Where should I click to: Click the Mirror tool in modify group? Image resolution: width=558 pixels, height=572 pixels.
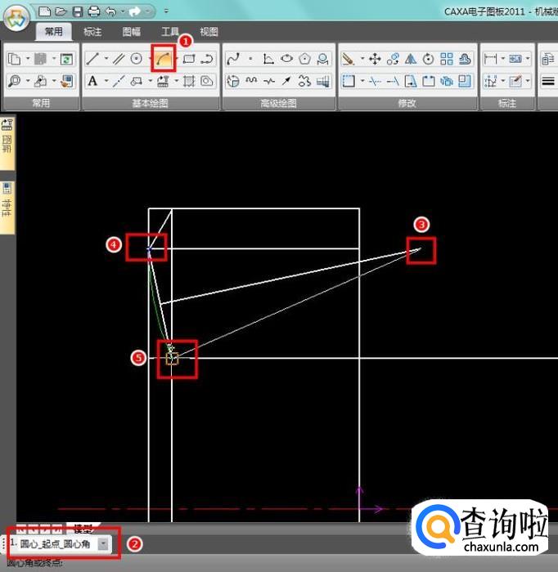[x=411, y=59]
